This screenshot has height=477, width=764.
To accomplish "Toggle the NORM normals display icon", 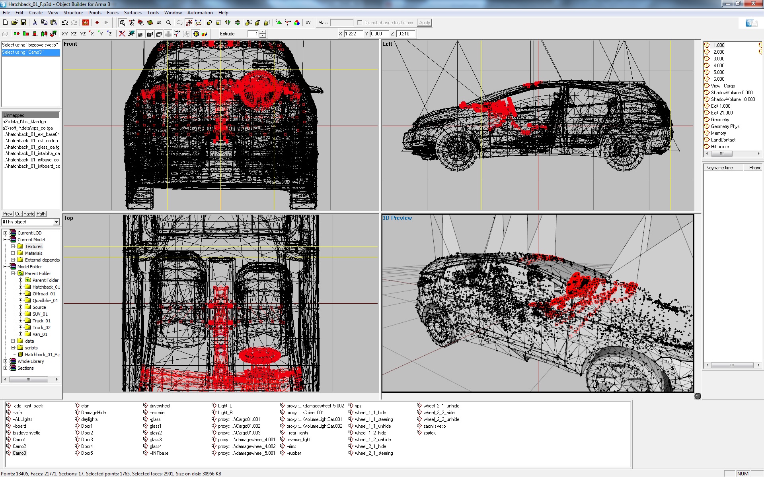I will tap(177, 34).
